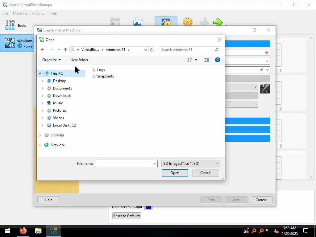316x237 pixels.
Task: Open the Help menu in VirtualBox Manager
Action: [x=53, y=13]
